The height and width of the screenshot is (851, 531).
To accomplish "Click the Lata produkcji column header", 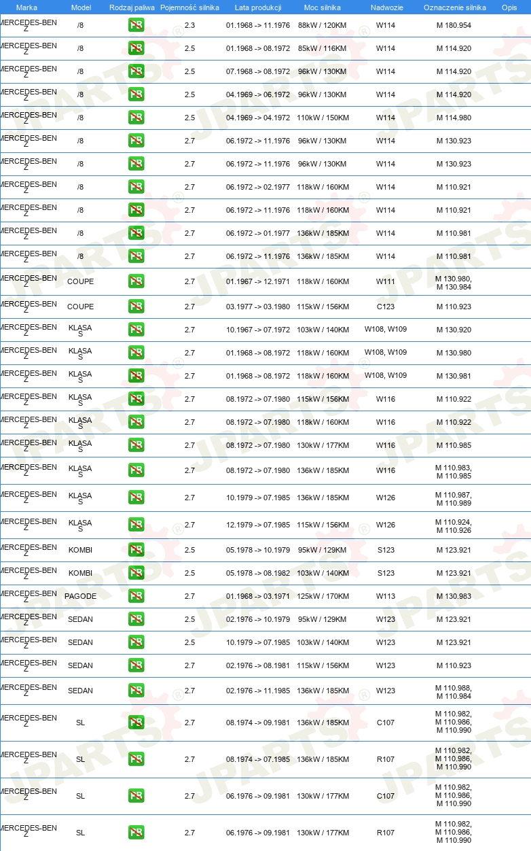I will tap(258, 7).
